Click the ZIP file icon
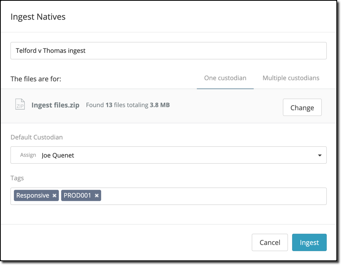The height and width of the screenshot is (265, 341). [x=20, y=104]
